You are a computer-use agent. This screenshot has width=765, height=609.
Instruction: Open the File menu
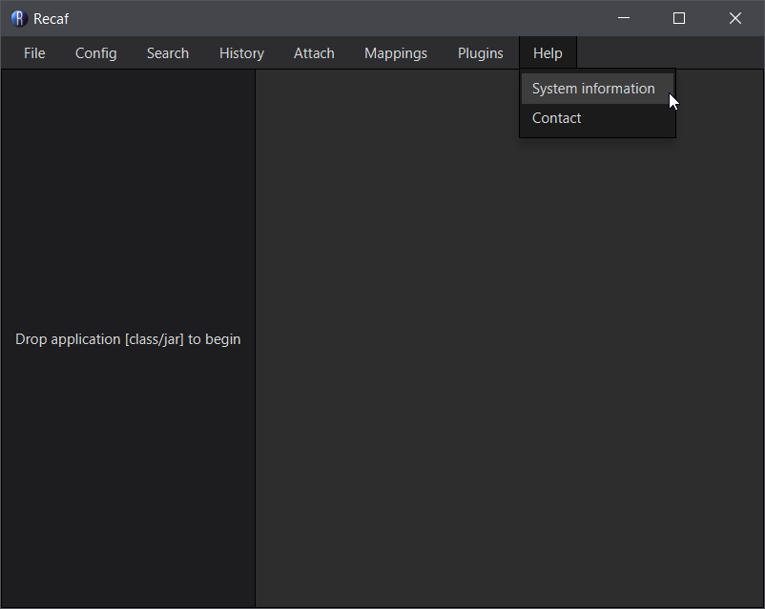(33, 52)
